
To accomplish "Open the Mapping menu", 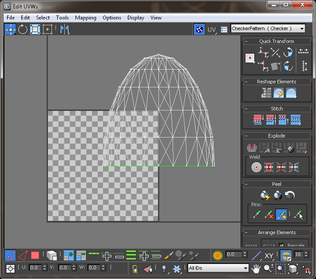I will [86, 18].
